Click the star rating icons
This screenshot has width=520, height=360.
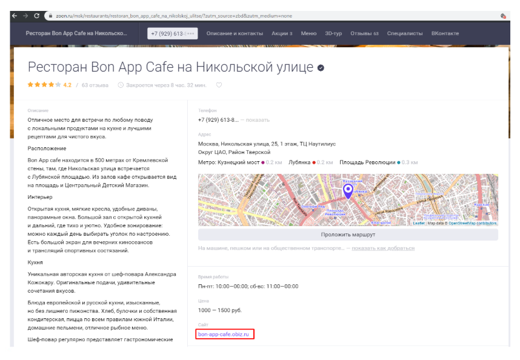44,85
